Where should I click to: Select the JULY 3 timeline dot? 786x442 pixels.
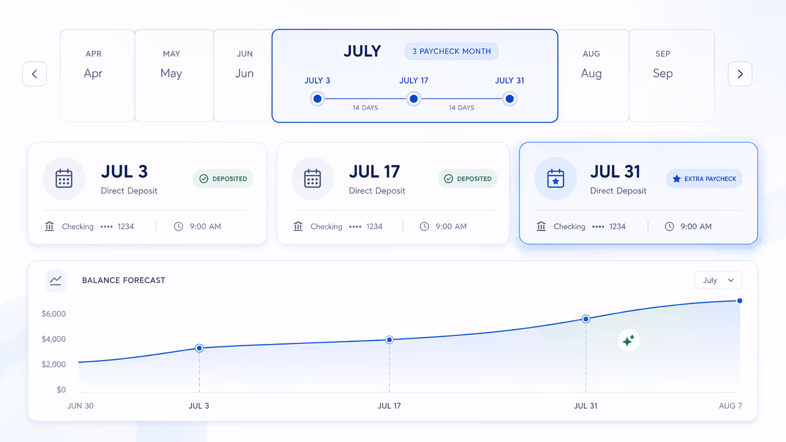tap(317, 99)
